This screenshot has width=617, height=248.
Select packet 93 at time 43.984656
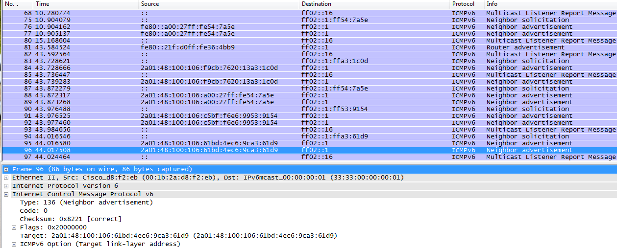[x=309, y=130]
